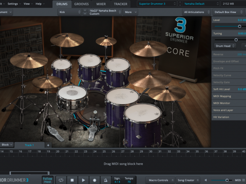246x184 pixels.
Task: Expand Song Creator panel
Action: [188, 180]
